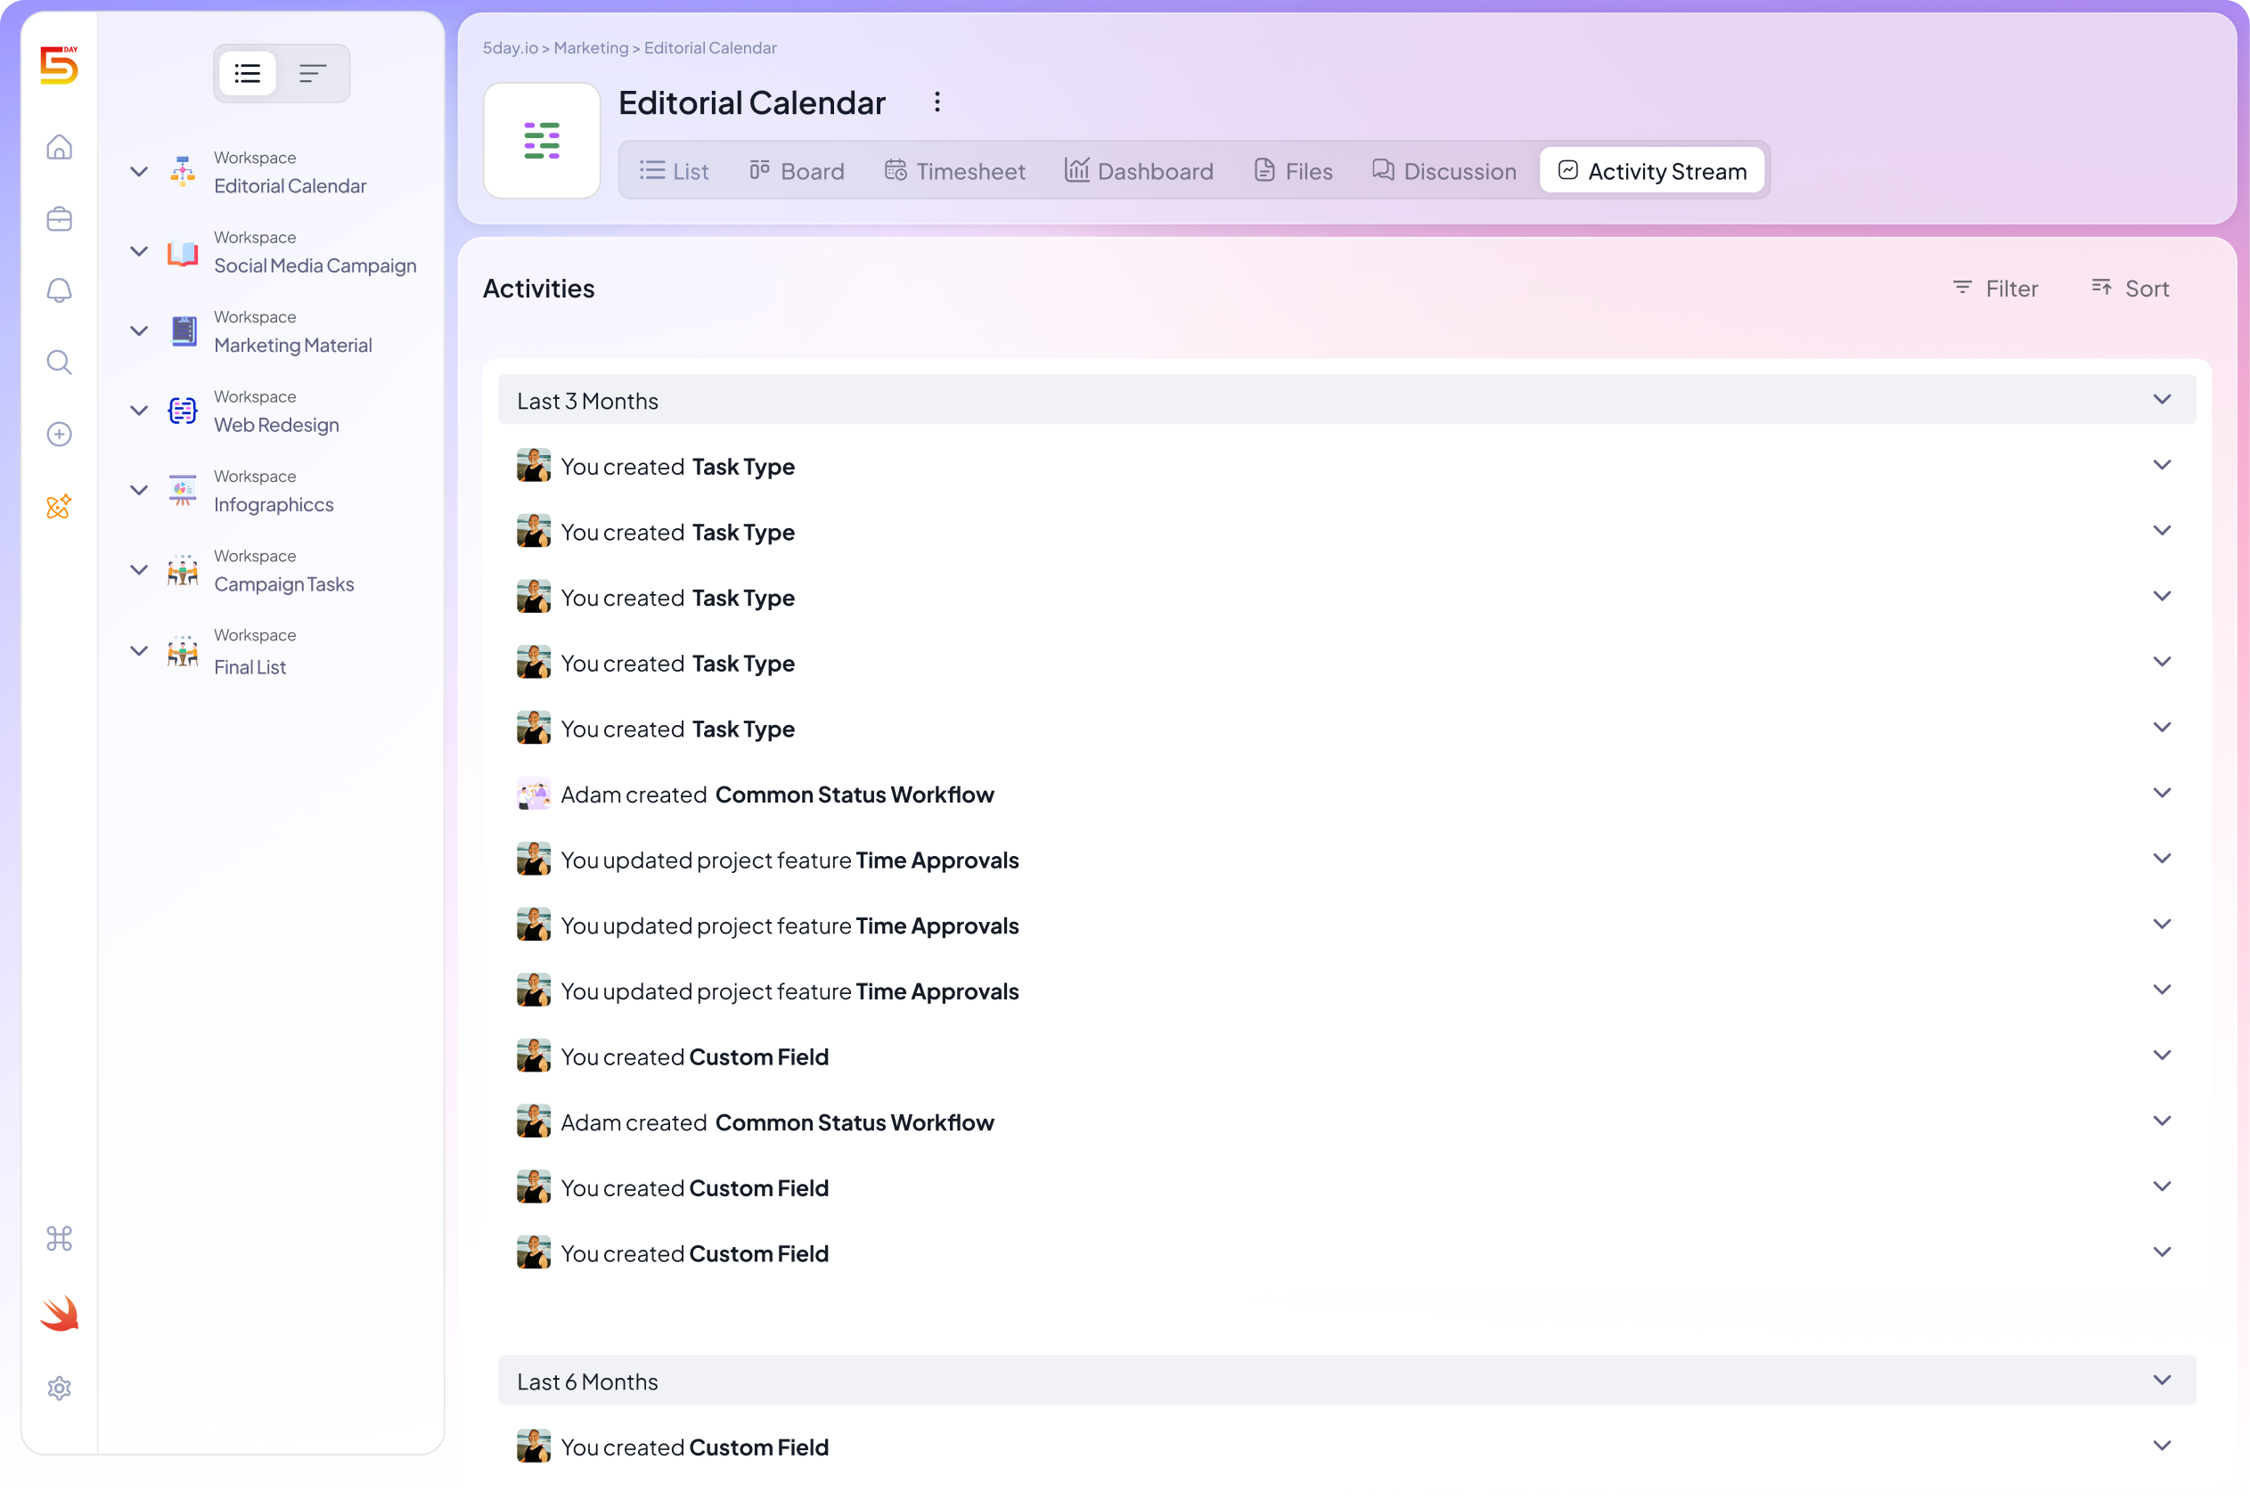
Task: Open the keyboard shortcuts command icon
Action: [x=59, y=1239]
